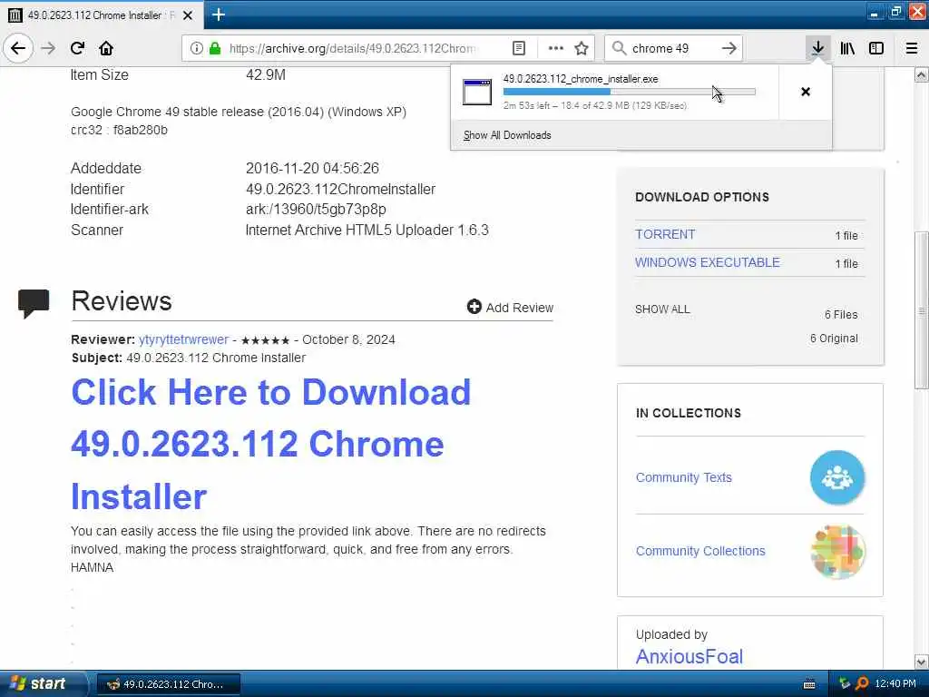Select the 49.0.2623.112 Chrome Installer tab
This screenshot has width=929, height=697.
coord(101,15)
